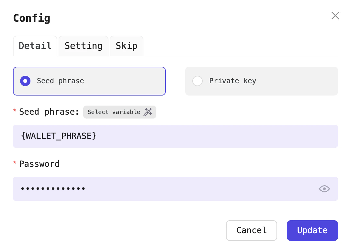Screen dimensions: 349x250
Task: Open the Select variable picker
Action: coord(119,112)
